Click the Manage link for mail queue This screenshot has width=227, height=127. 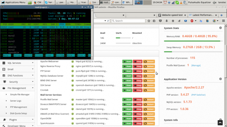click(196, 65)
